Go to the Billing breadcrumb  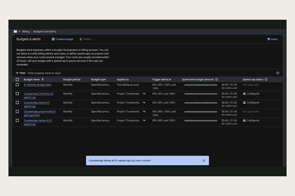(26, 31)
